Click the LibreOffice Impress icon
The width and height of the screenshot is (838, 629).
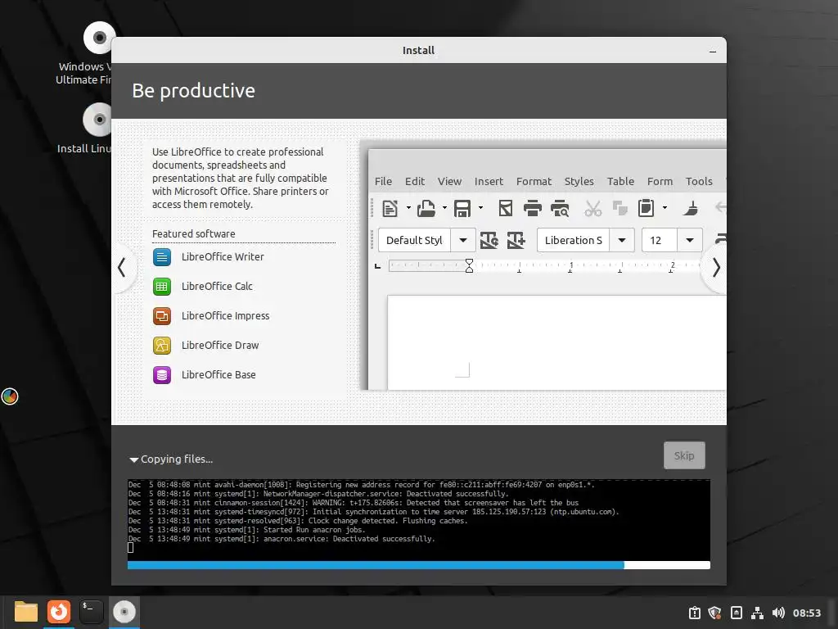point(162,316)
